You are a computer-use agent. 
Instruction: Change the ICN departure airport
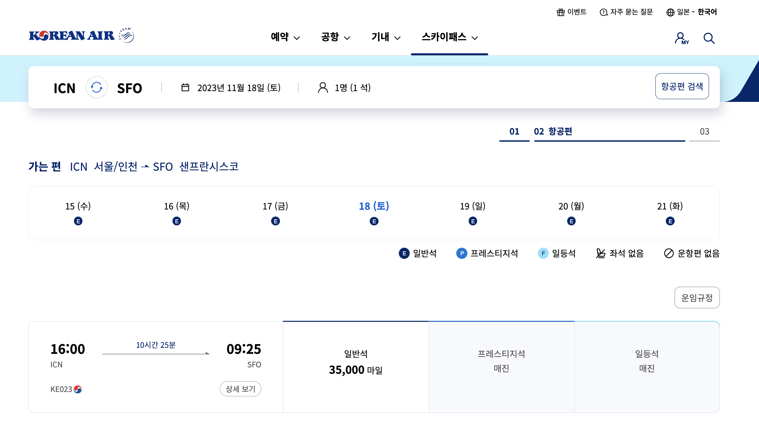click(64, 88)
